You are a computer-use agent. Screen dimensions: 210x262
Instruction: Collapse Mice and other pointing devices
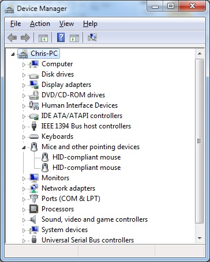pos(24,147)
